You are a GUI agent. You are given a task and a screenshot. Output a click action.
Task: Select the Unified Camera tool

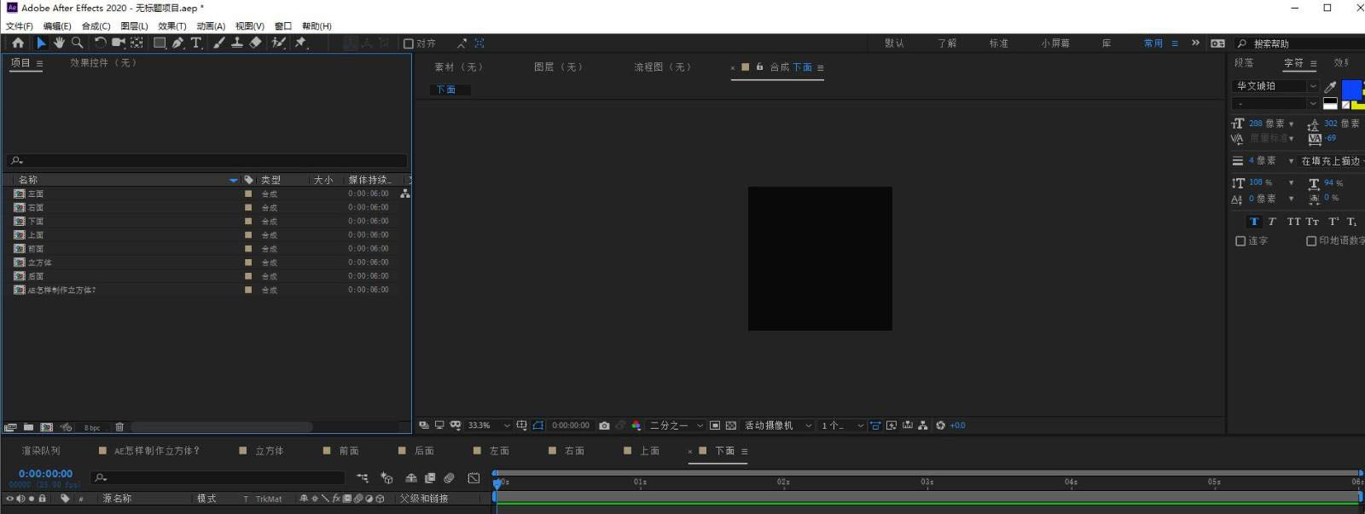click(x=119, y=43)
